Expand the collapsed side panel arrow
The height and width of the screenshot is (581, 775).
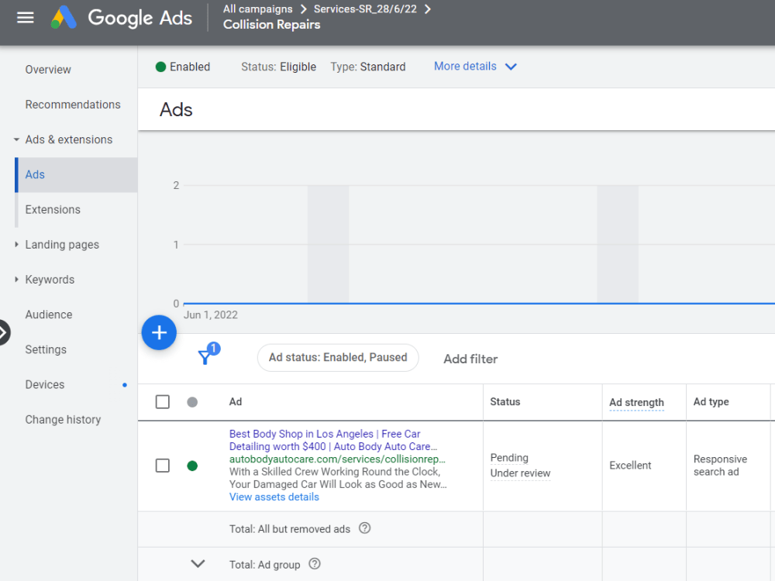pos(4,332)
